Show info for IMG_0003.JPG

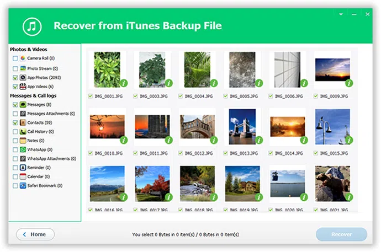coord(168,83)
